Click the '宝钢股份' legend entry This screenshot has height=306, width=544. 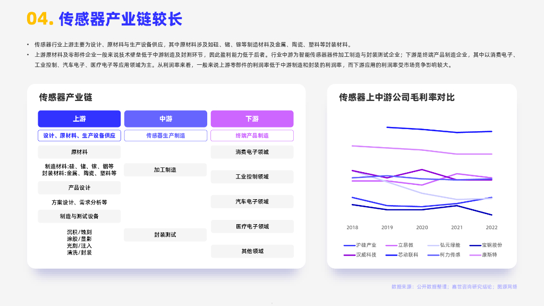click(x=486, y=245)
